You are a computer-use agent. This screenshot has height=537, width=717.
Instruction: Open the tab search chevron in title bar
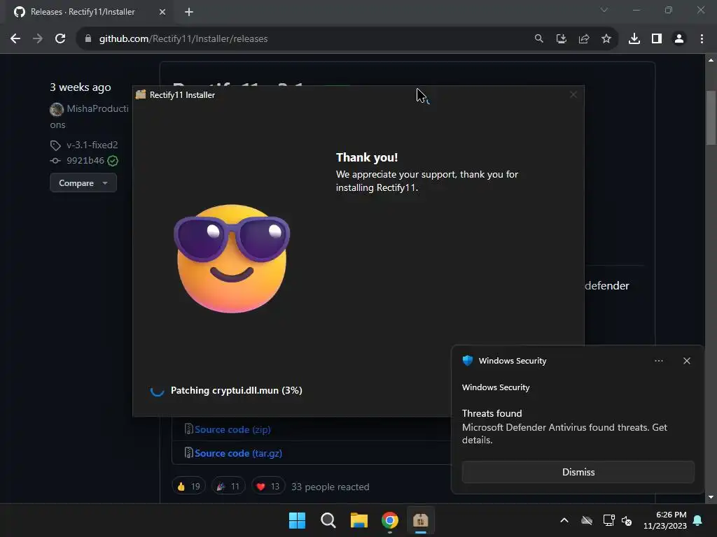pyautogui.click(x=604, y=10)
